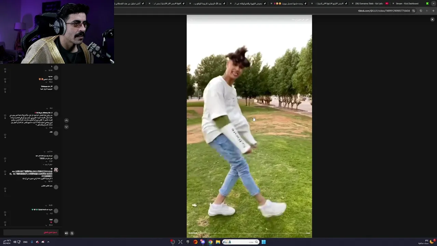Like the comment containing Chinese text

coord(5,172)
